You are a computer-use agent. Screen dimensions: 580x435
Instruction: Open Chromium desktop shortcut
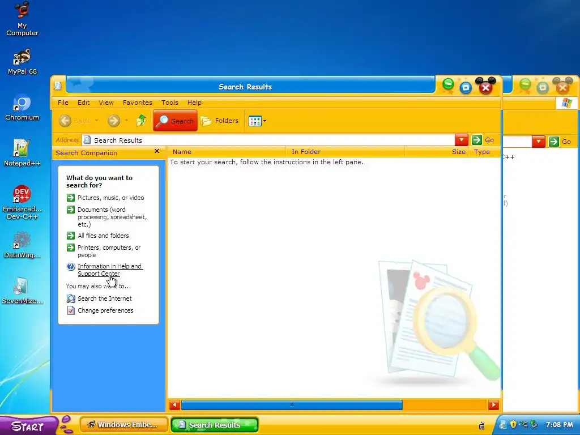click(22, 107)
